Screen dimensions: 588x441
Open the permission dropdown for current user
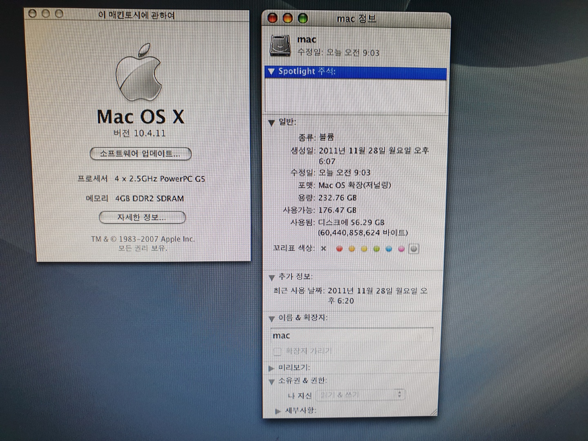pos(360,395)
